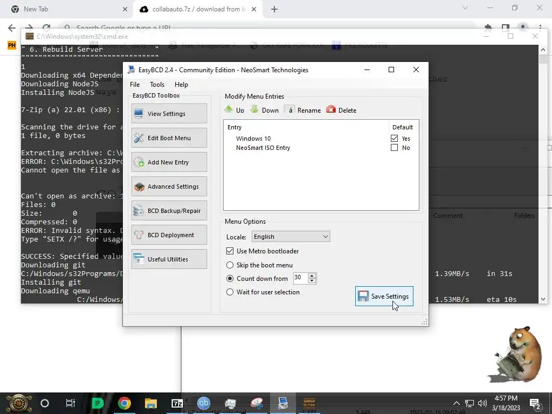Switch to the collabauto.7z download tab
Screen dimensions: 552x414
(x=197, y=9)
